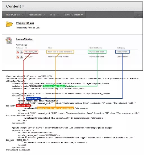This screenshot has width=145, height=155.
Task: Click the red remove icon for NOTE_001
Action: click(18, 57)
